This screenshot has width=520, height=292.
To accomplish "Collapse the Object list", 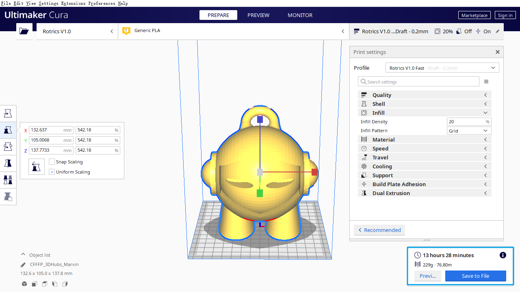I will (x=36, y=255).
